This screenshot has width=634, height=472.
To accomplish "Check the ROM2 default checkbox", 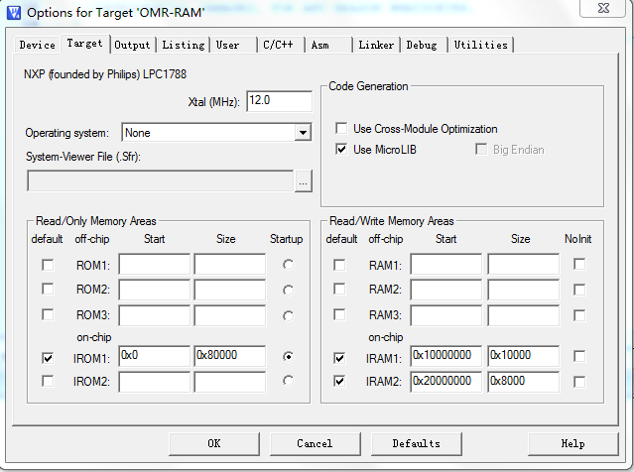I will 48,289.
